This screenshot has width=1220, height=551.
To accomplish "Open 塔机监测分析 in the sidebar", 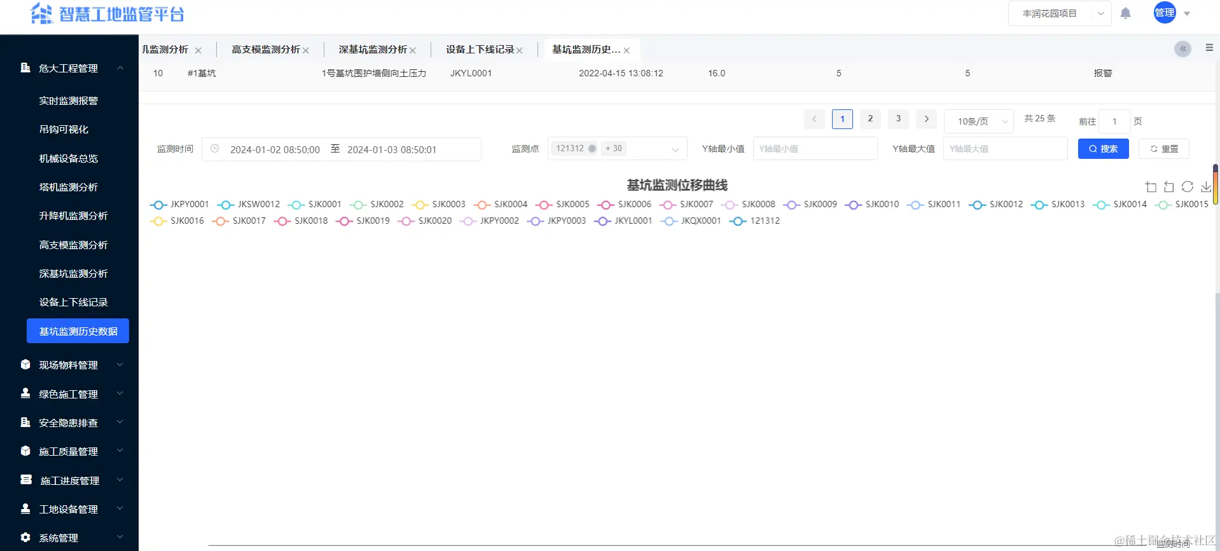I will click(x=69, y=187).
